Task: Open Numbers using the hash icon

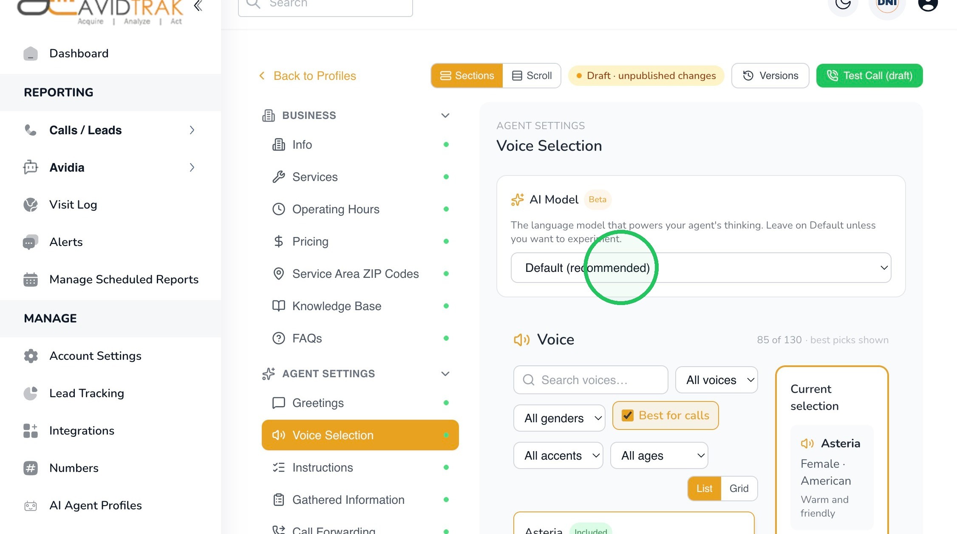Action: (x=31, y=468)
